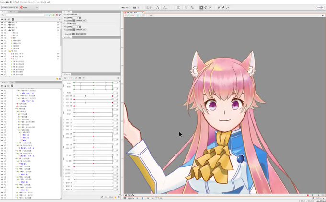This screenshot has width=326, height=202.
Task: Open the 編集 (Edit) menu
Action: tap(7, 2)
